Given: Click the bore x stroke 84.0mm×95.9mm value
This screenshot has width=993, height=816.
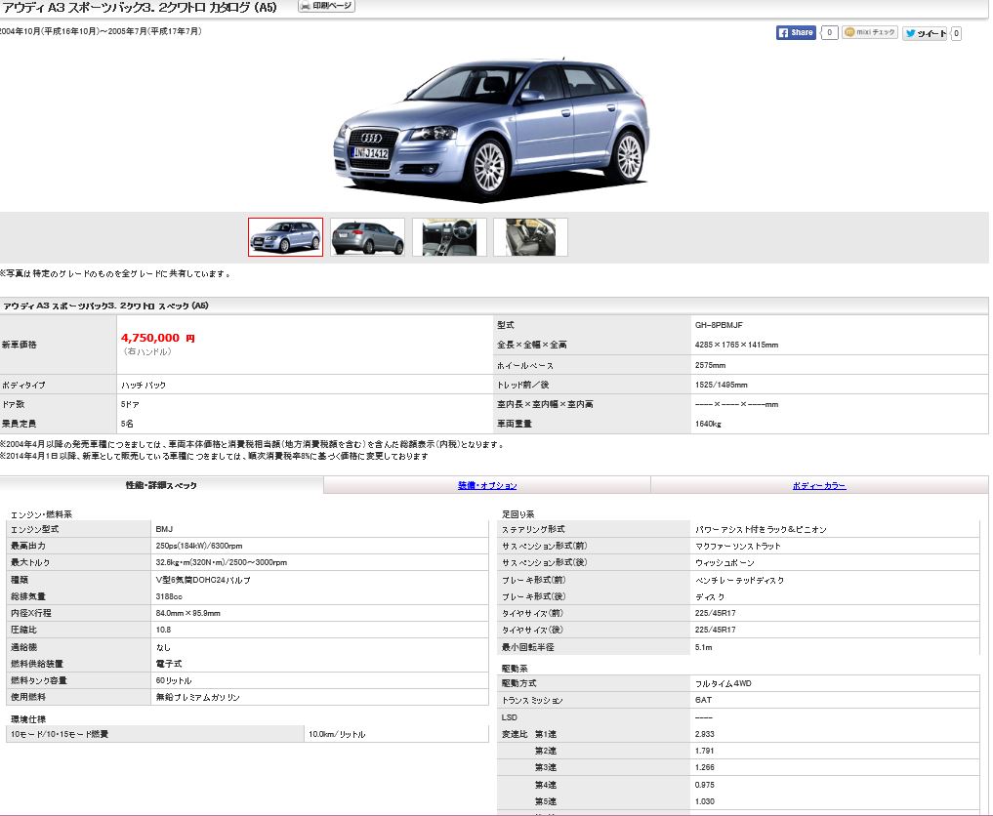Looking at the screenshot, I should (188, 613).
